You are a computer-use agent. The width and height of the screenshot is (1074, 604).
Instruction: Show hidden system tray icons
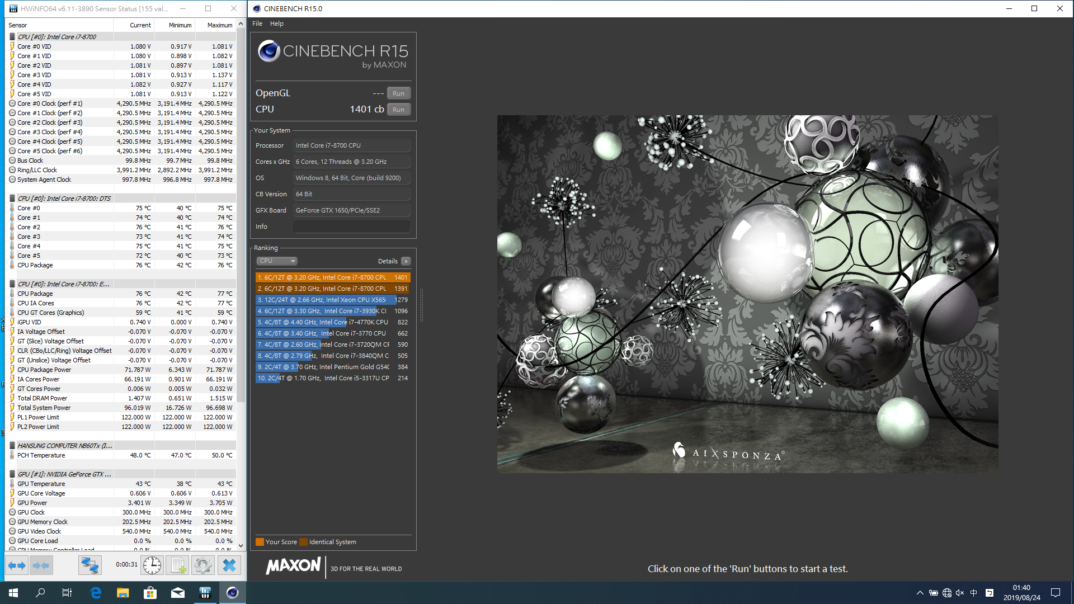(x=920, y=593)
